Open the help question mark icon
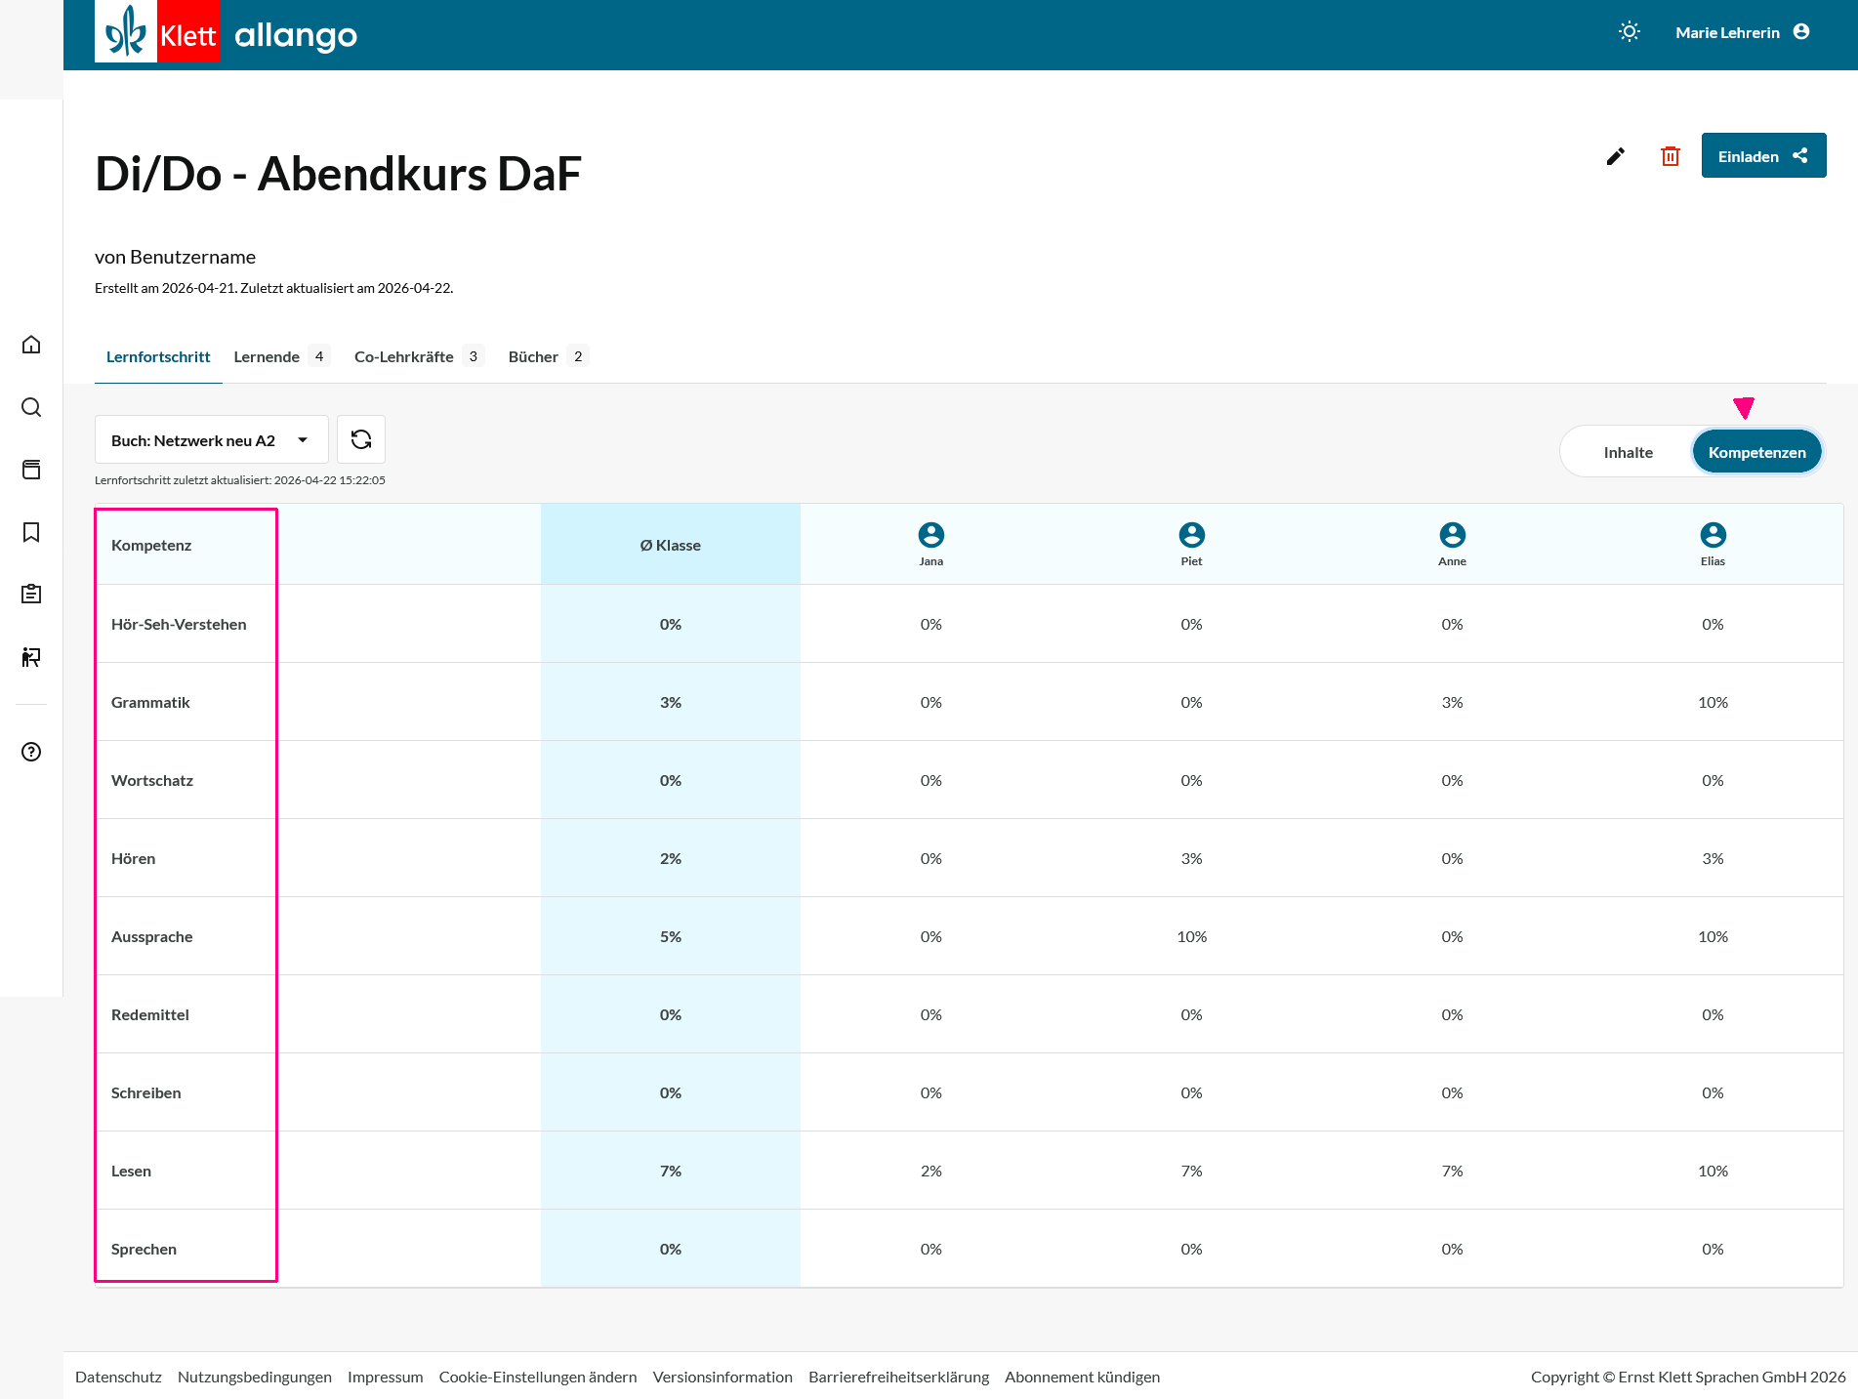 31,752
